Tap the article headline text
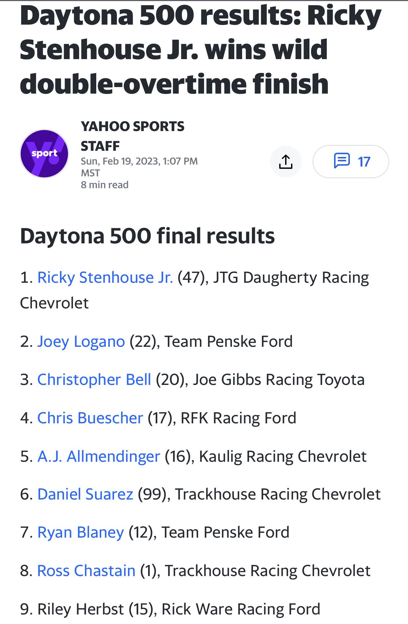The width and height of the screenshot is (408, 624). click(201, 50)
